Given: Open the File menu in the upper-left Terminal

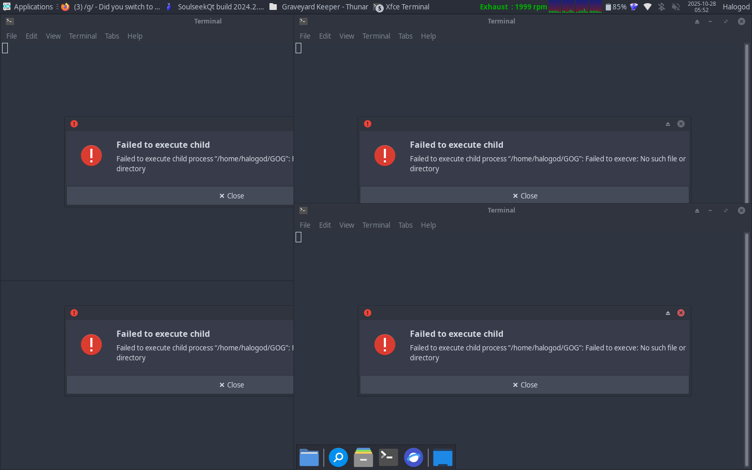Looking at the screenshot, I should point(11,36).
